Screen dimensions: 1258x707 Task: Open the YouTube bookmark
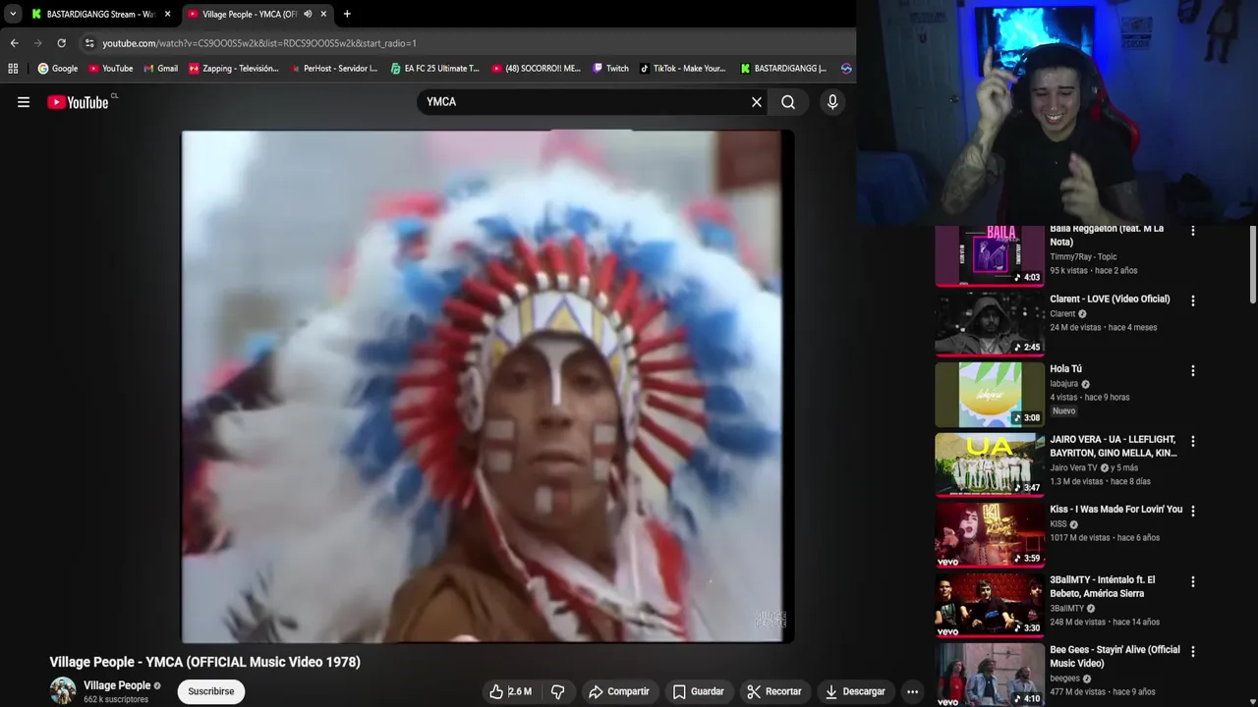coord(111,69)
